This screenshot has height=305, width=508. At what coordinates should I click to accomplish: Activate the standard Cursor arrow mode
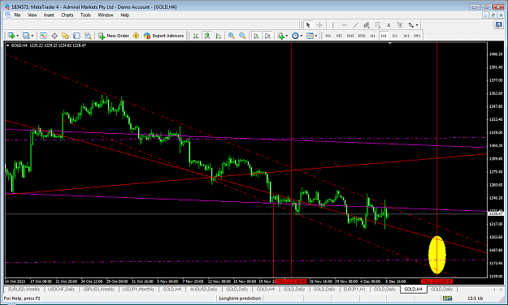click(308, 25)
